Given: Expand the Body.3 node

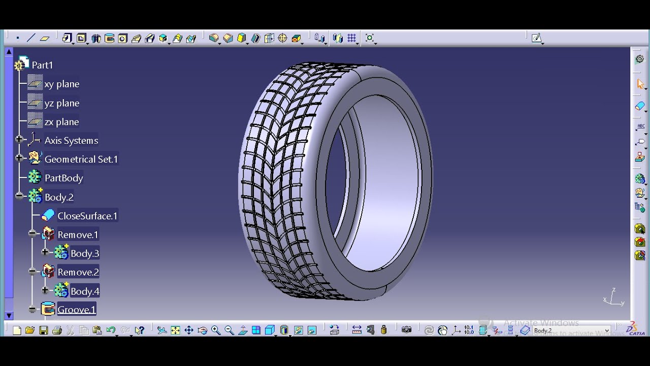Looking at the screenshot, I should 45,252.
